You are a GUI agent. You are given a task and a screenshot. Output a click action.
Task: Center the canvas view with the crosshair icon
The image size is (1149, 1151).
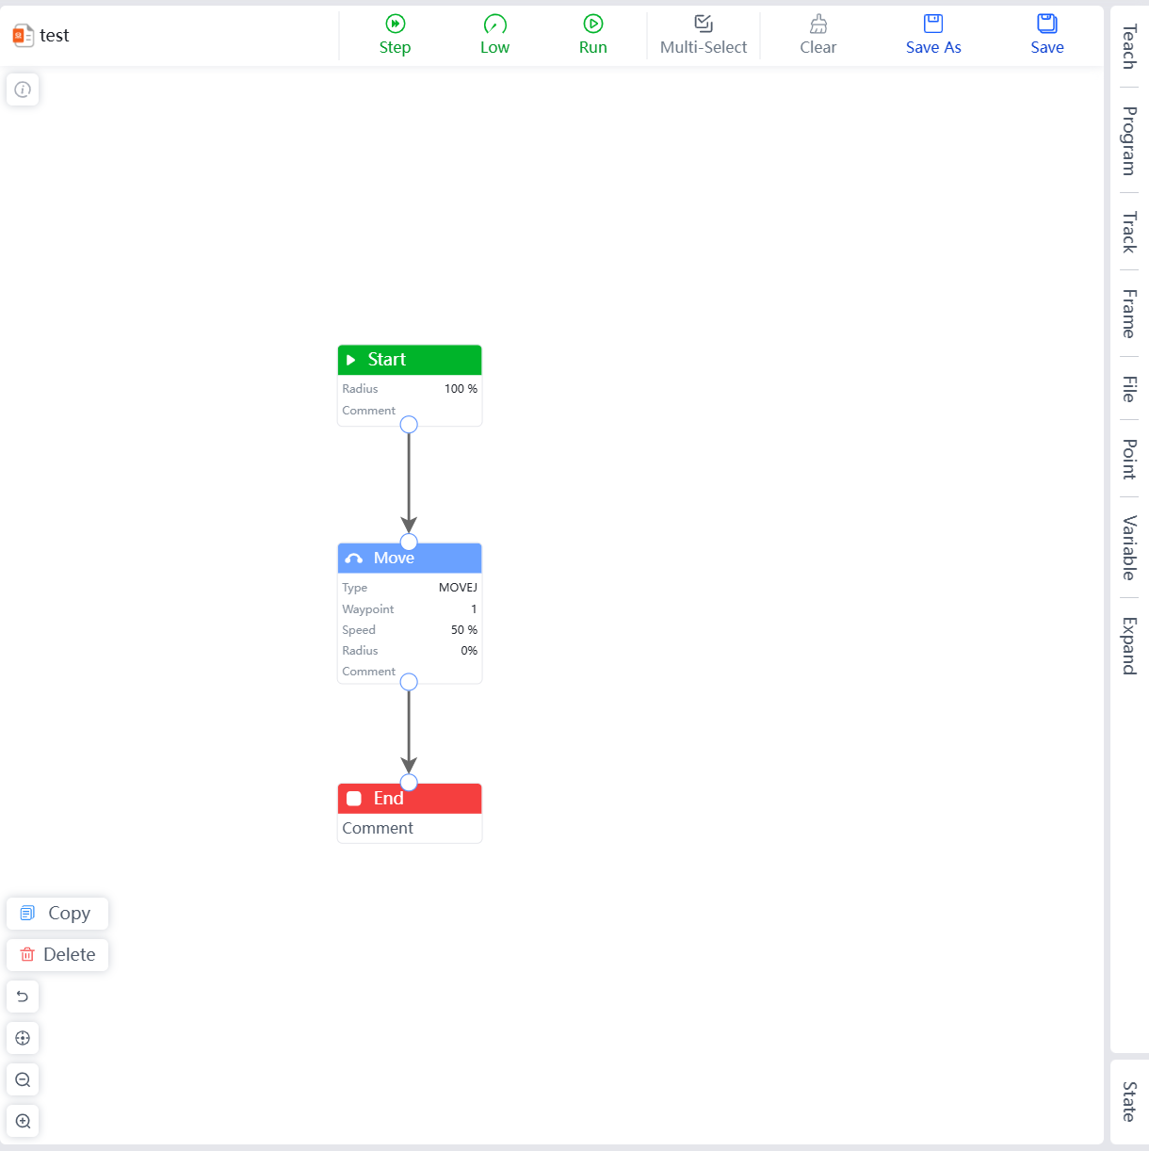[23, 1038]
